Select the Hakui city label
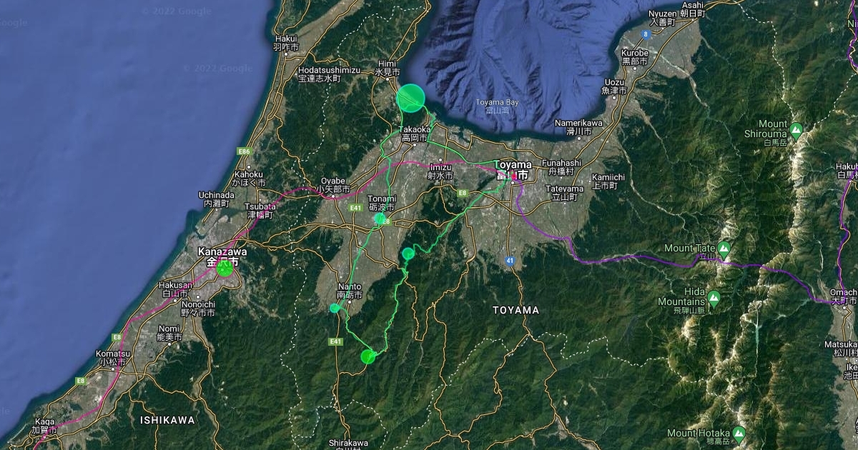Viewport: 858px width, 450px height. [285, 43]
